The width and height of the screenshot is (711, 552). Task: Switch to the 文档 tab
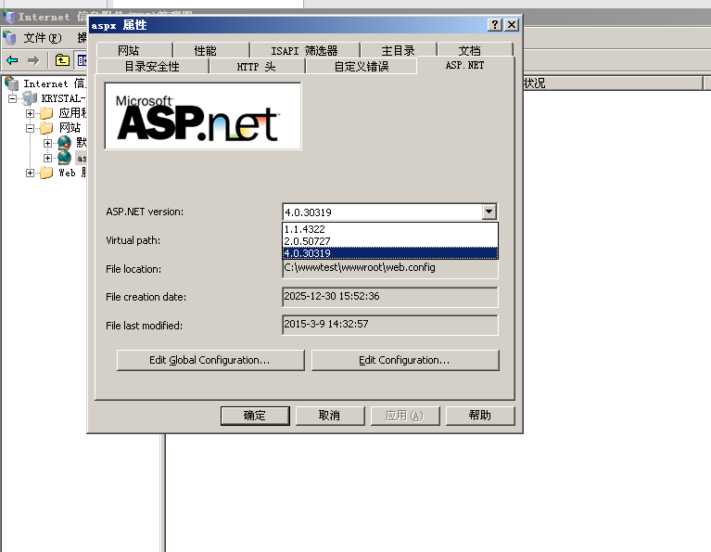click(475, 50)
